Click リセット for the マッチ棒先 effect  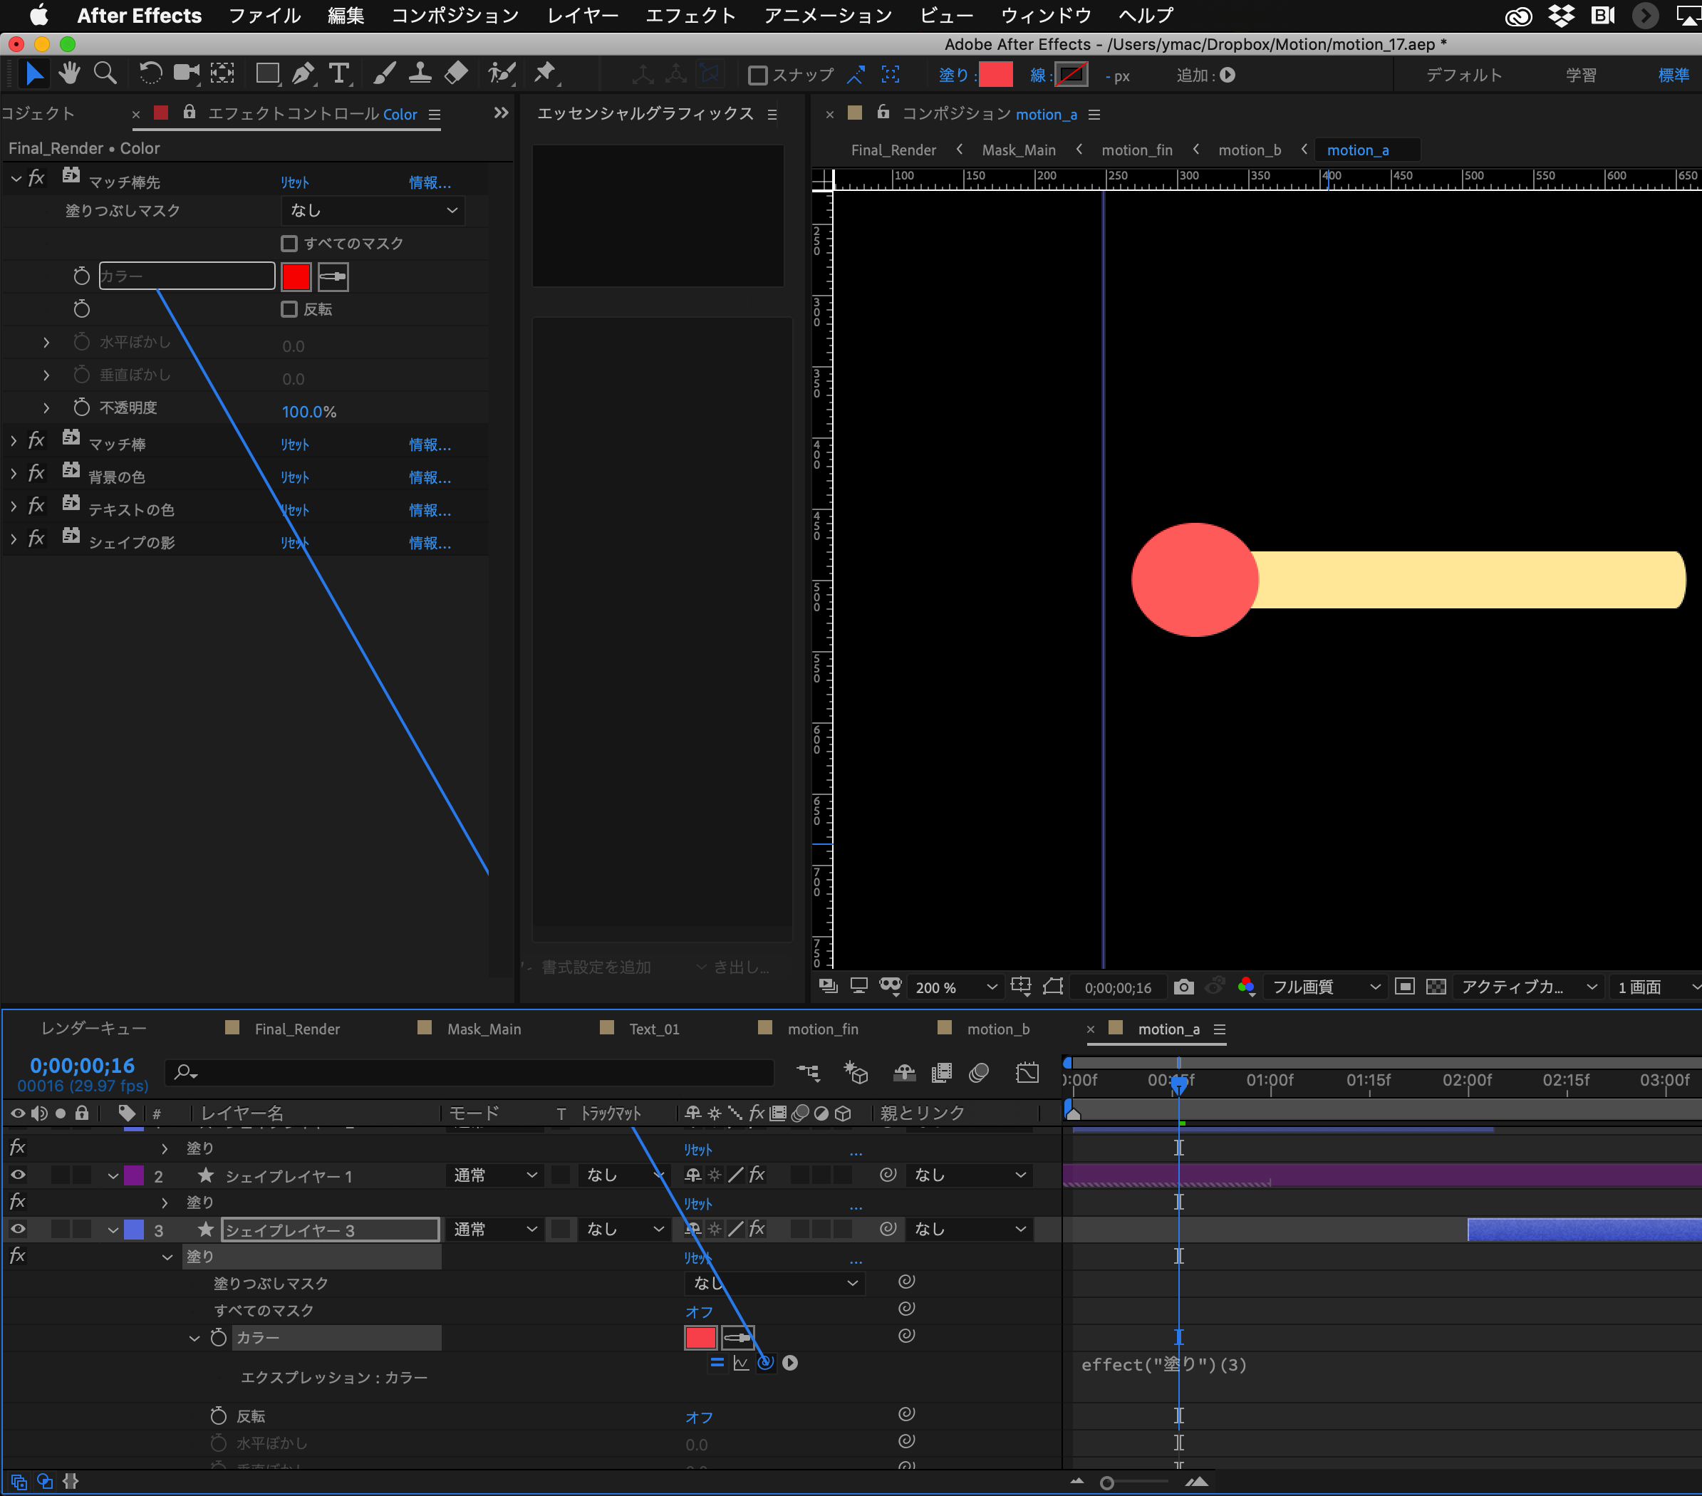295,182
